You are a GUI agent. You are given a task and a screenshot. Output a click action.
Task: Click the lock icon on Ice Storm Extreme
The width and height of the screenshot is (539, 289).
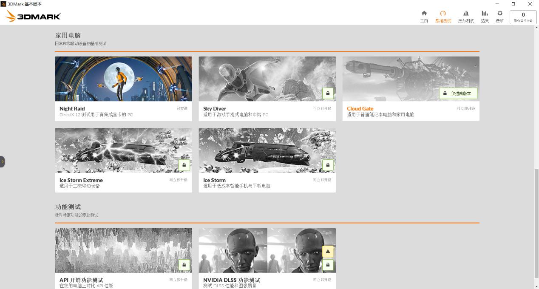point(184,164)
